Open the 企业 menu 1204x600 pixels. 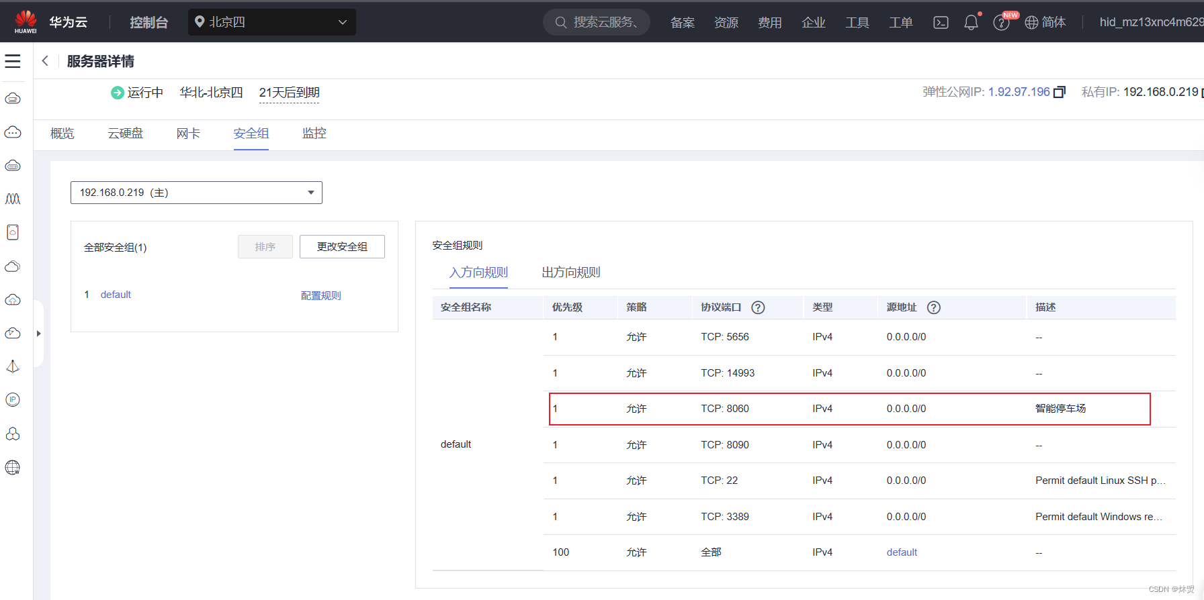pyautogui.click(x=814, y=23)
